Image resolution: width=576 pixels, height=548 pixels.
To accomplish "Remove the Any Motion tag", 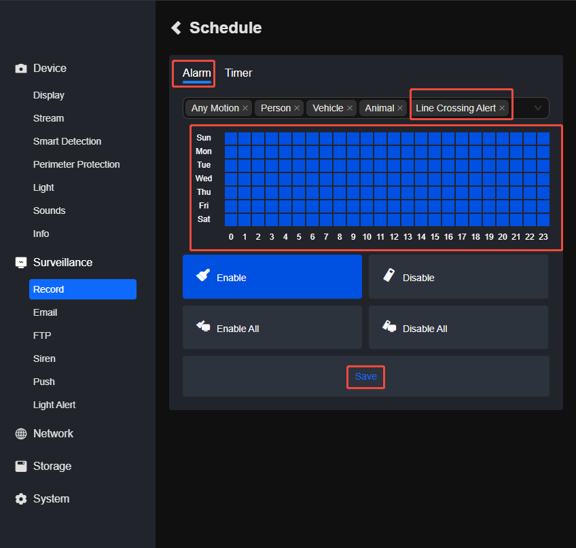I will 245,109.
